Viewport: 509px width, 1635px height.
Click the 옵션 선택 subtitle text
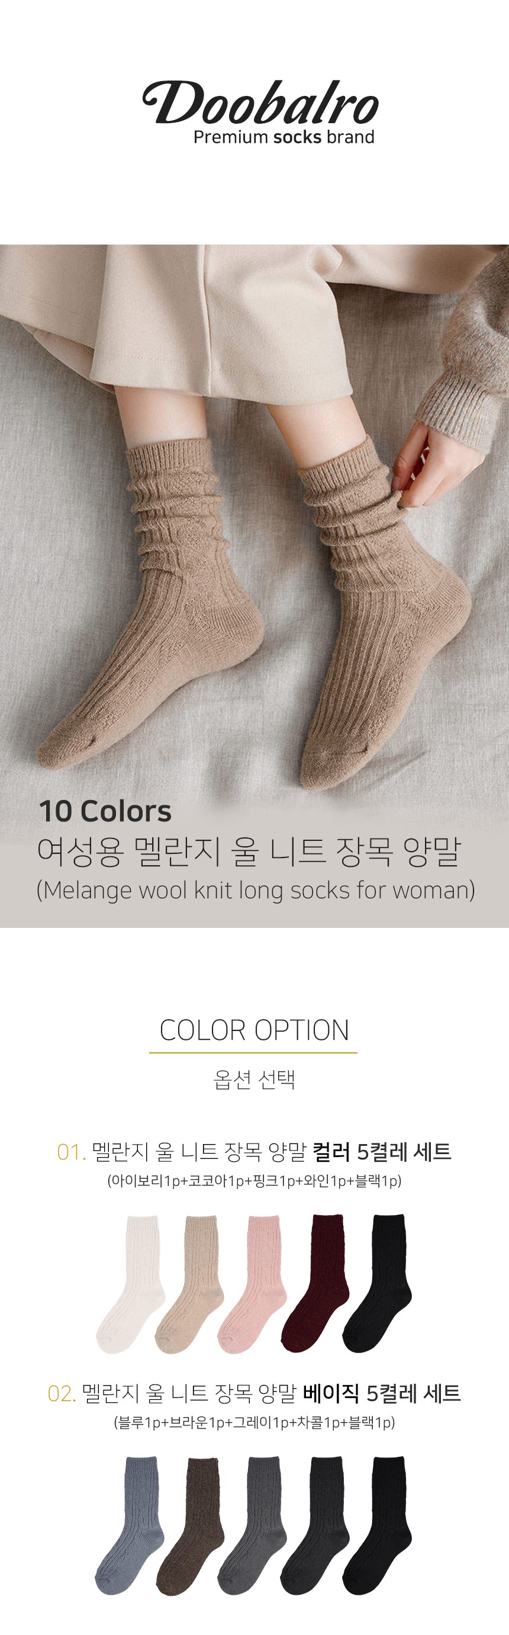tap(254, 1079)
